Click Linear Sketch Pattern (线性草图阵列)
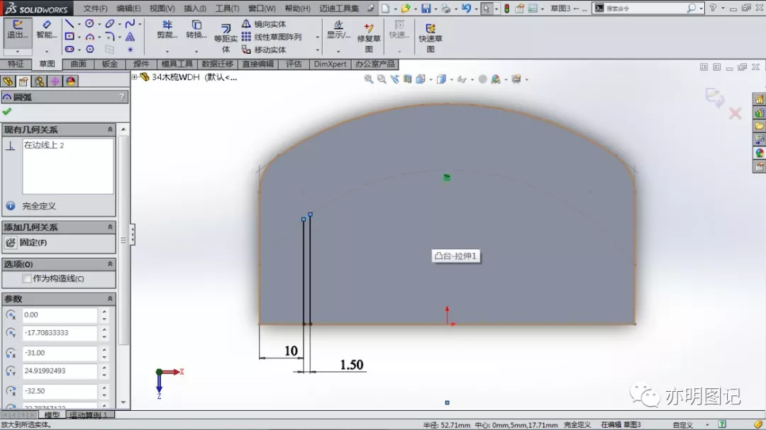The height and width of the screenshot is (430, 766). 272,37
